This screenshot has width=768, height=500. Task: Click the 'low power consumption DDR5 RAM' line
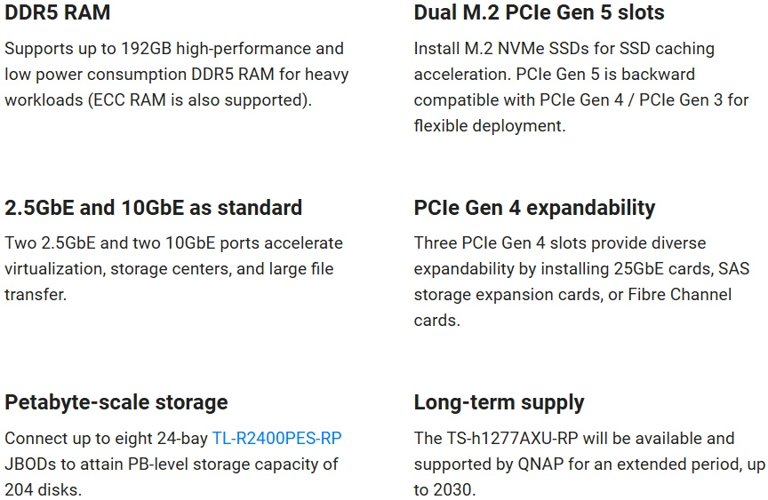[x=177, y=75]
